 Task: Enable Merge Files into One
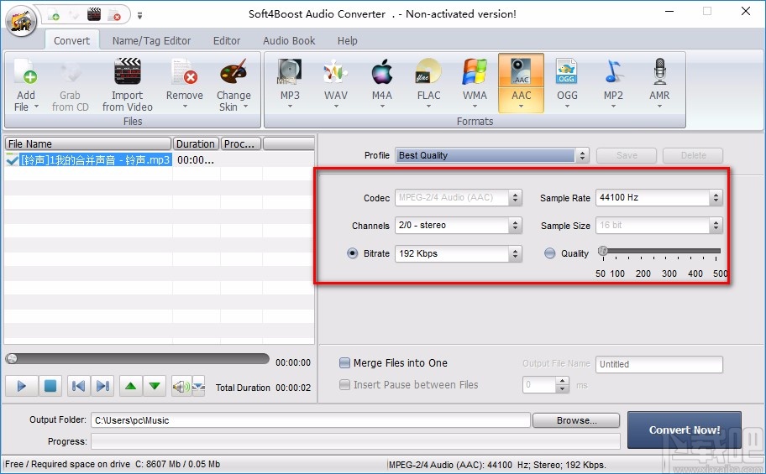coord(344,362)
